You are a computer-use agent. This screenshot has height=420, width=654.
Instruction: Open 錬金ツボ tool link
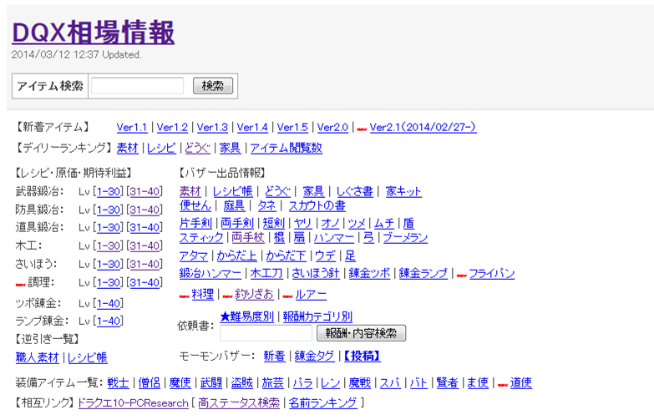pos(369,274)
